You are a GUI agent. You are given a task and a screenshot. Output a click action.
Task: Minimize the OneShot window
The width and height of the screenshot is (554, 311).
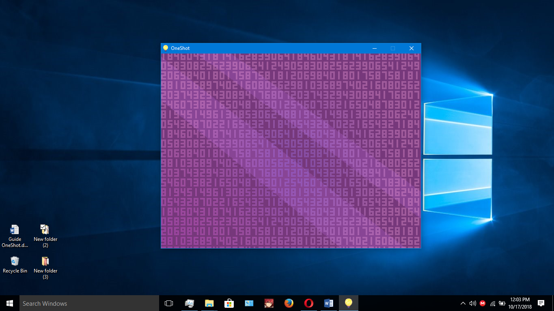click(x=375, y=48)
